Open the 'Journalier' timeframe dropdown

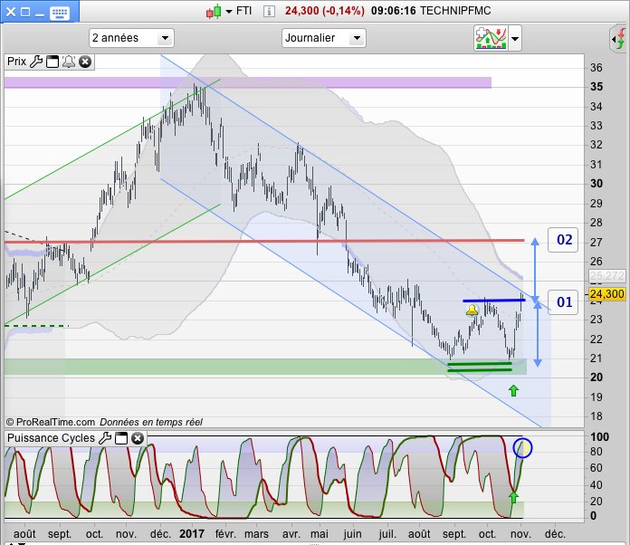point(324,38)
